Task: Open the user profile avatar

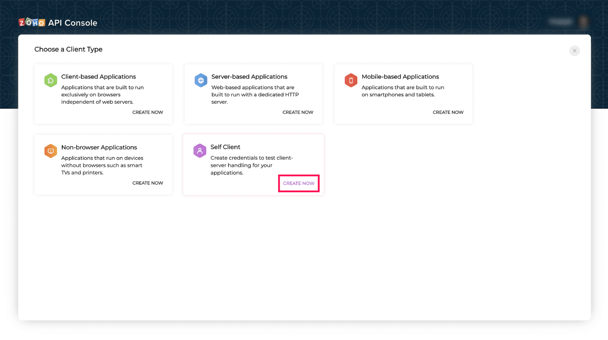Action: [583, 22]
